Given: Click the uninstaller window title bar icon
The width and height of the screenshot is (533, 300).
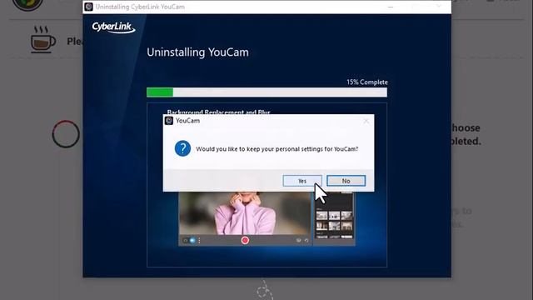Looking at the screenshot, I should click(89, 7).
